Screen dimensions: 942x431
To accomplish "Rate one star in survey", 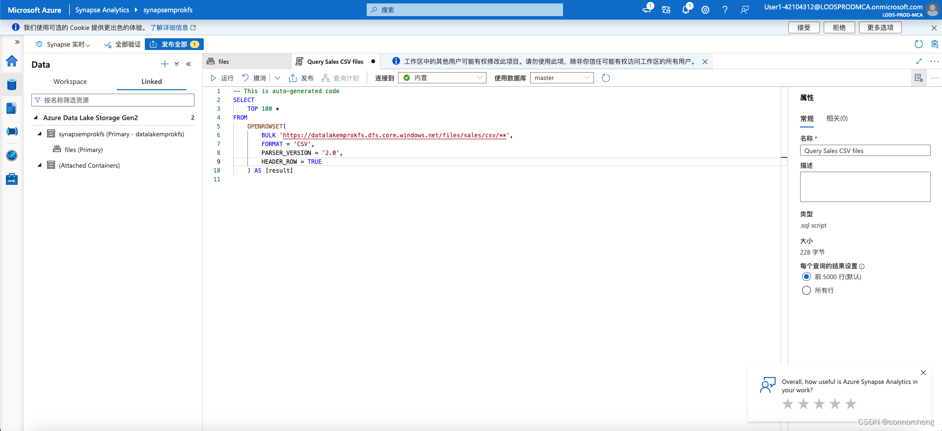I will (788, 404).
